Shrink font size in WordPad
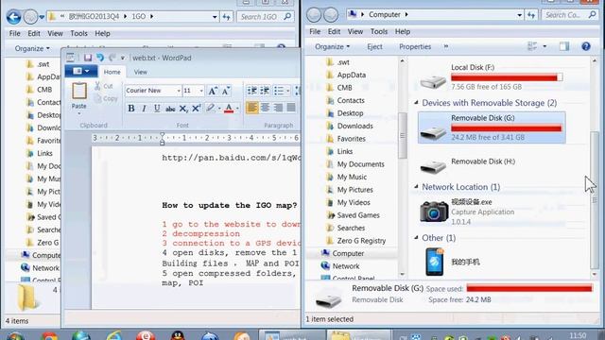605x340 pixels. pyautogui.click(x=226, y=91)
